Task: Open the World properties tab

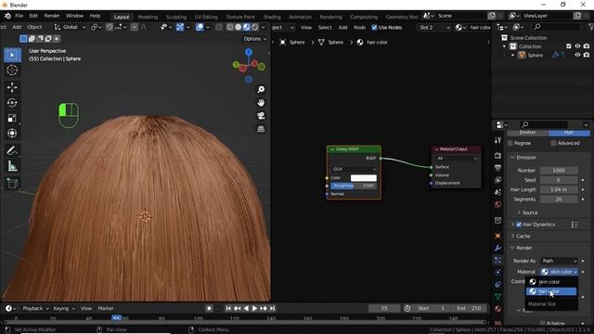Action: point(497,204)
